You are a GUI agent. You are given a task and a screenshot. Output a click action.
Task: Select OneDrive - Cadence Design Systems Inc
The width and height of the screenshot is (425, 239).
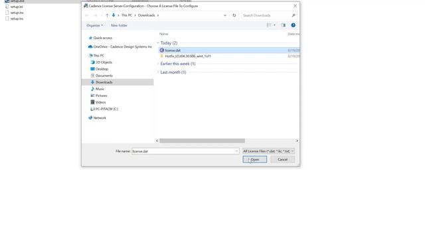coord(122,47)
